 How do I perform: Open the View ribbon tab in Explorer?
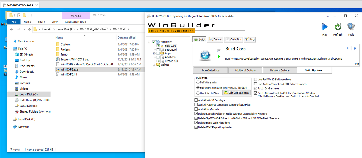tap(55, 22)
